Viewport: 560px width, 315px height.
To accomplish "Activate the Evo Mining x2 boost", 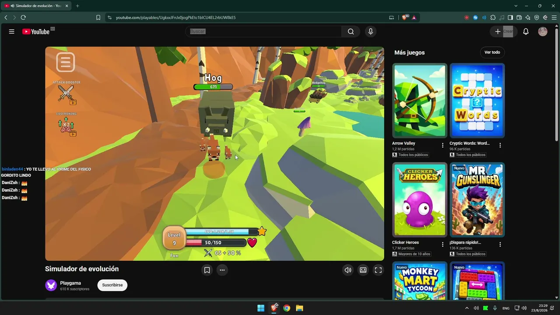I will 66,126.
